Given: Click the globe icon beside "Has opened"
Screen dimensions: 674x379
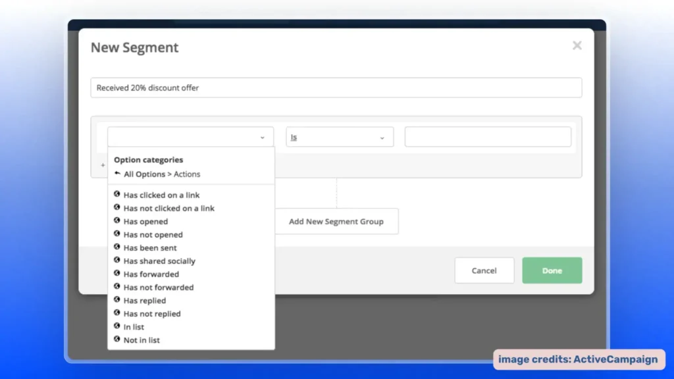Looking at the screenshot, I should pos(117,221).
